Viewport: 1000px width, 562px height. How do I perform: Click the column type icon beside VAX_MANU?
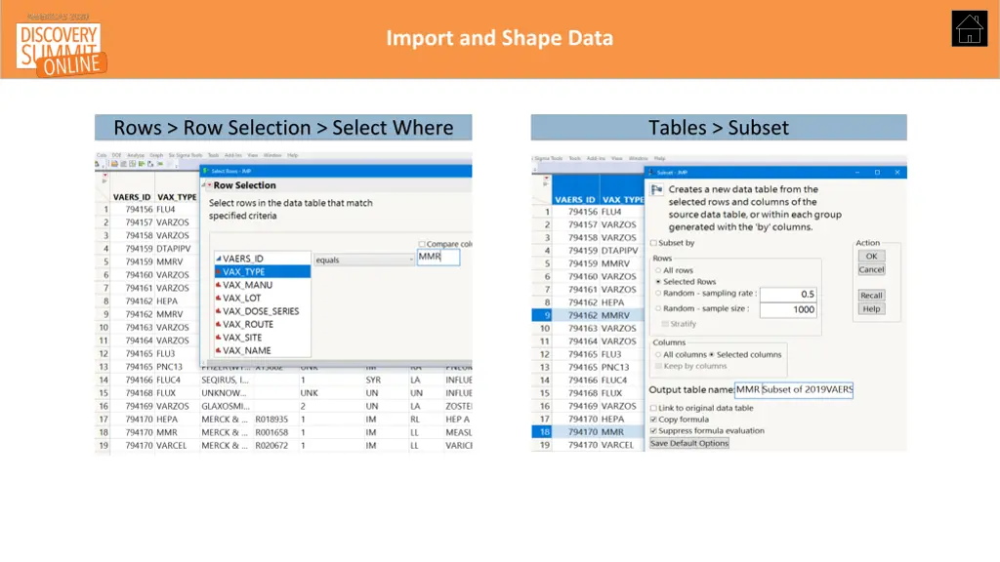coord(218,285)
